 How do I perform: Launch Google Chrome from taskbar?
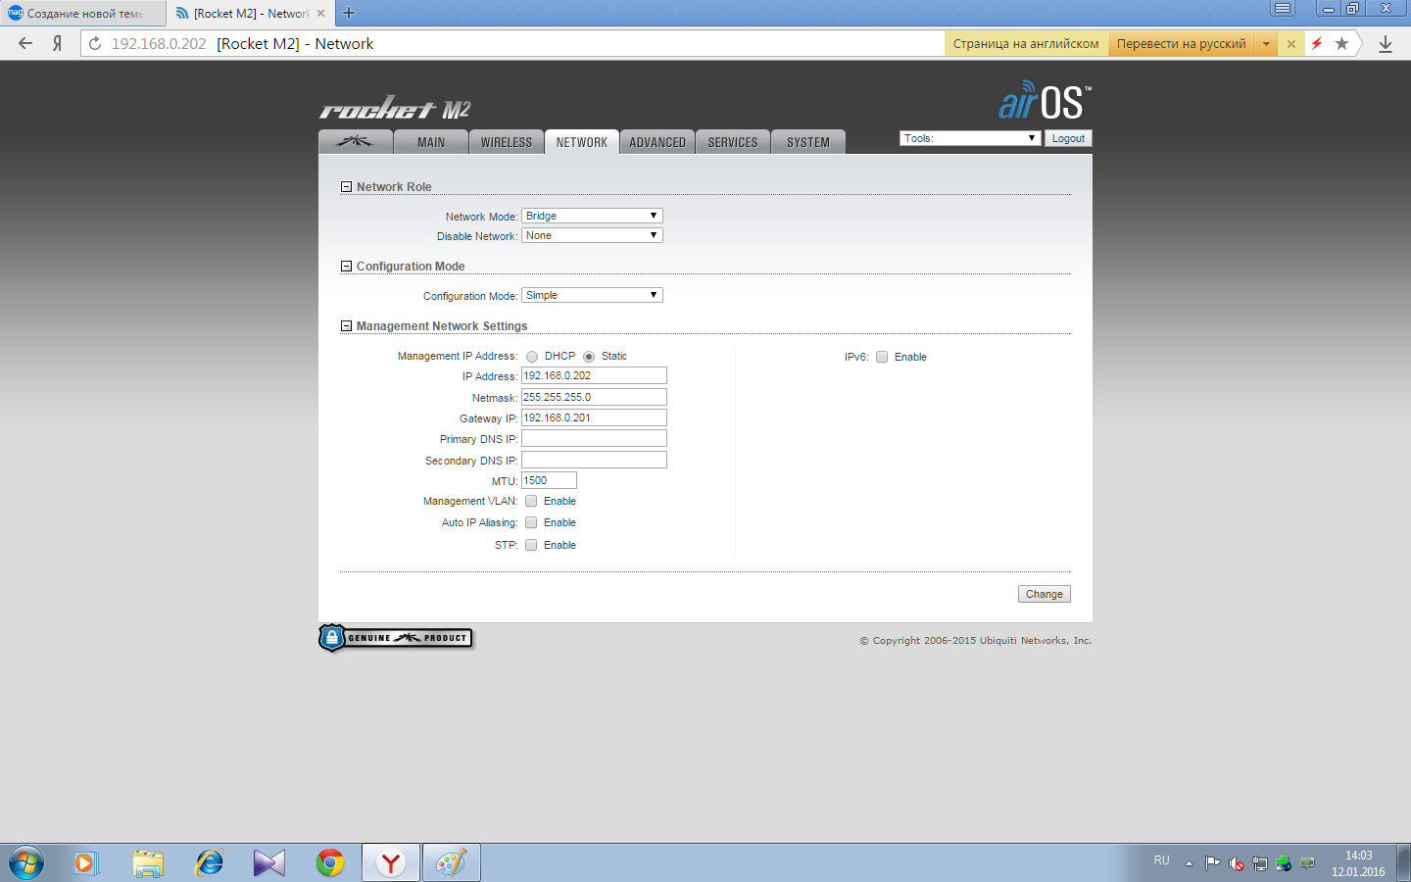pos(330,863)
